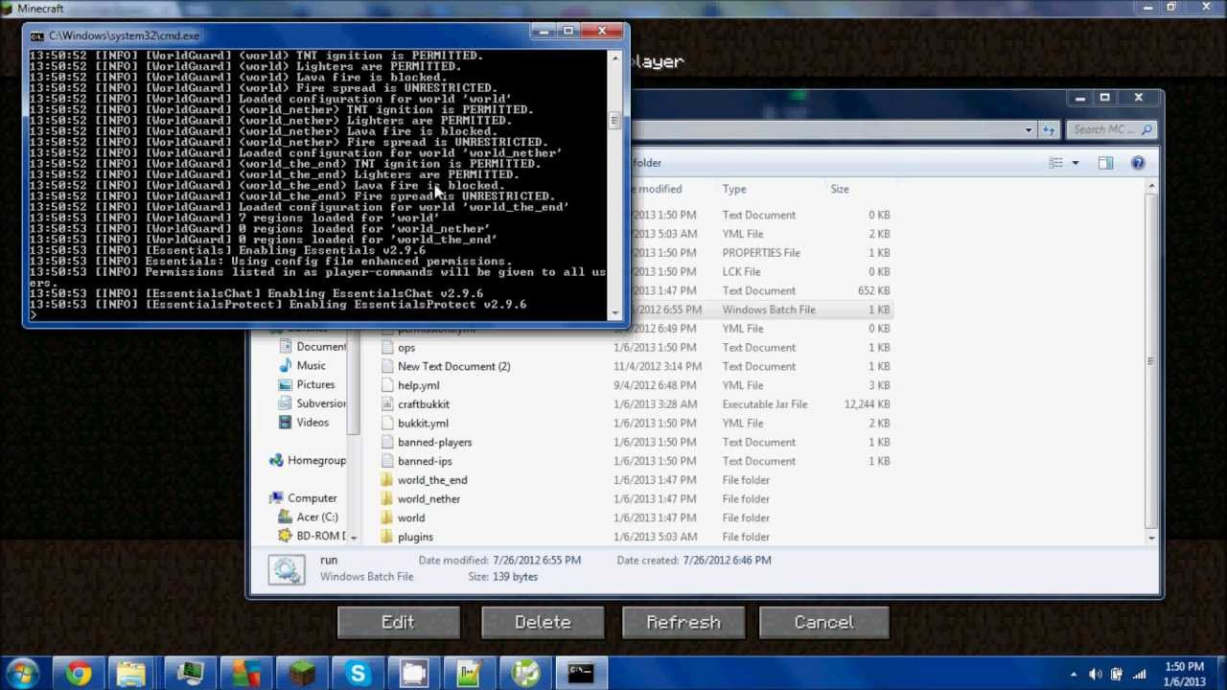
Task: Open the green circular icon on the taskbar
Action: (525, 674)
